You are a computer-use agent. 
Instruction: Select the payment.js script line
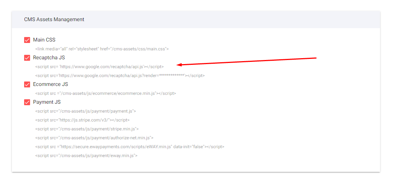click(x=86, y=111)
